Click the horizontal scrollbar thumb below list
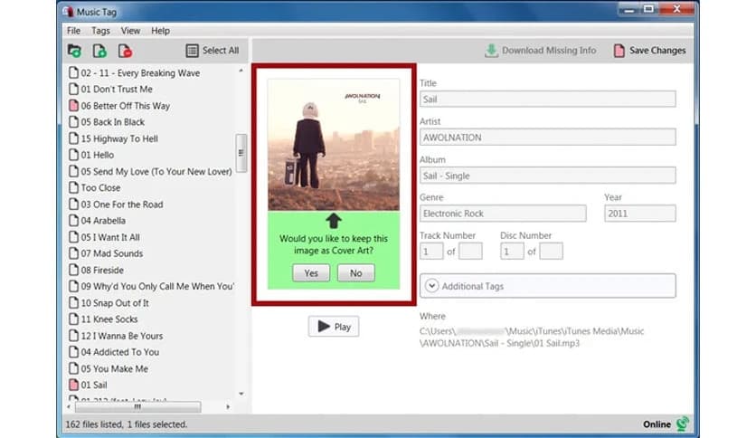The width and height of the screenshot is (756, 438). 137,406
